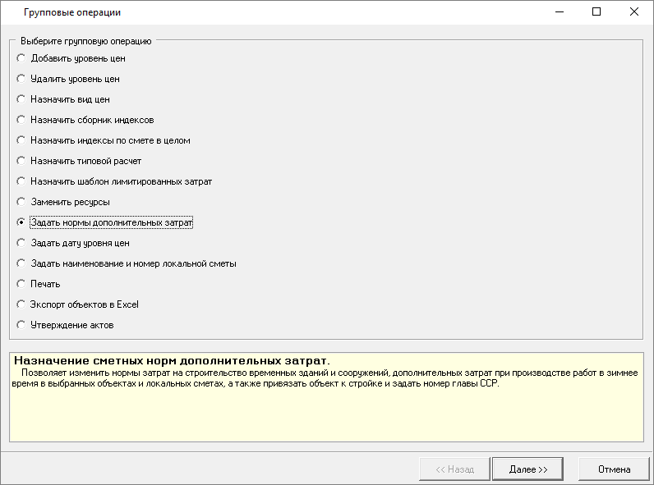Choose 'Экспорт объектов в Excel' option
This screenshot has height=485, width=654.
(21, 304)
